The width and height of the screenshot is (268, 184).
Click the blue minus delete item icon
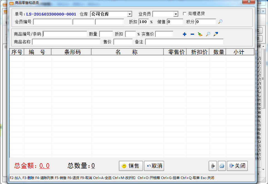coord(192,34)
